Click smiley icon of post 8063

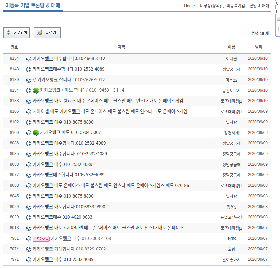pos(28,186)
